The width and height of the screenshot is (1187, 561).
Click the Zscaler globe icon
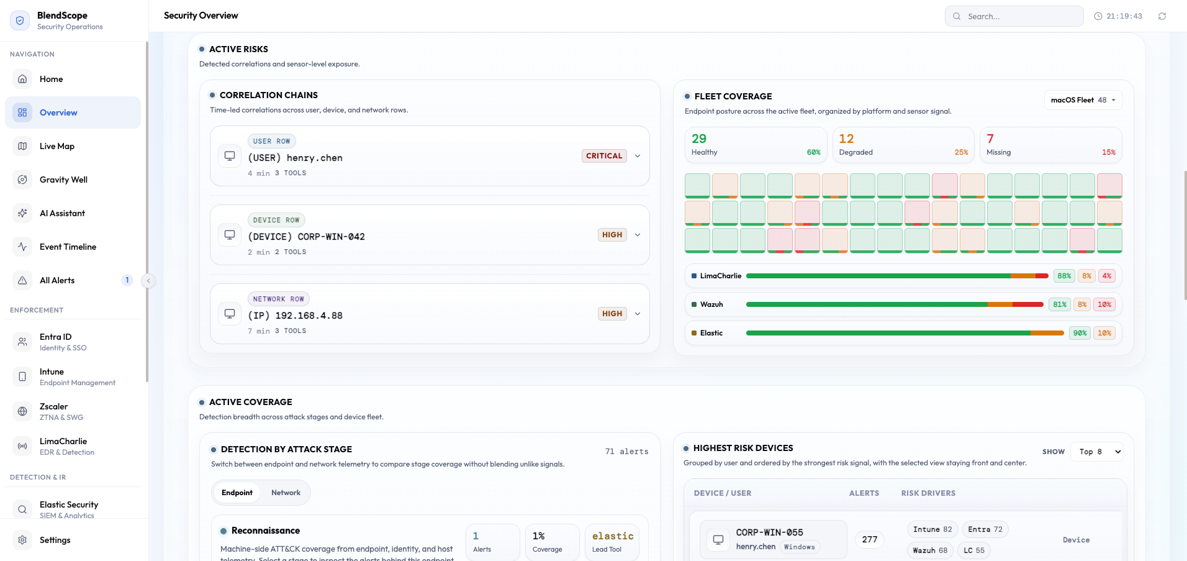(22, 411)
